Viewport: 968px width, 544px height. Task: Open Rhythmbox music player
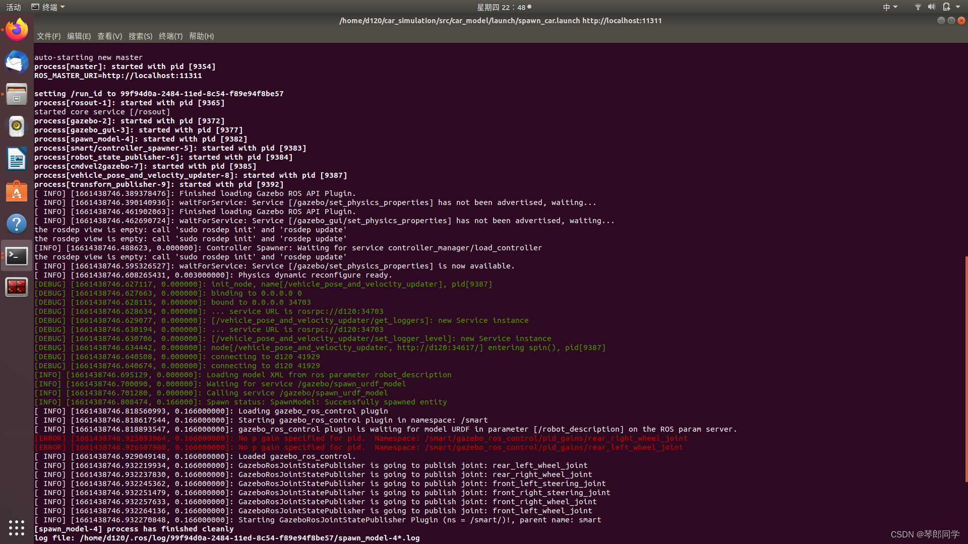17,126
